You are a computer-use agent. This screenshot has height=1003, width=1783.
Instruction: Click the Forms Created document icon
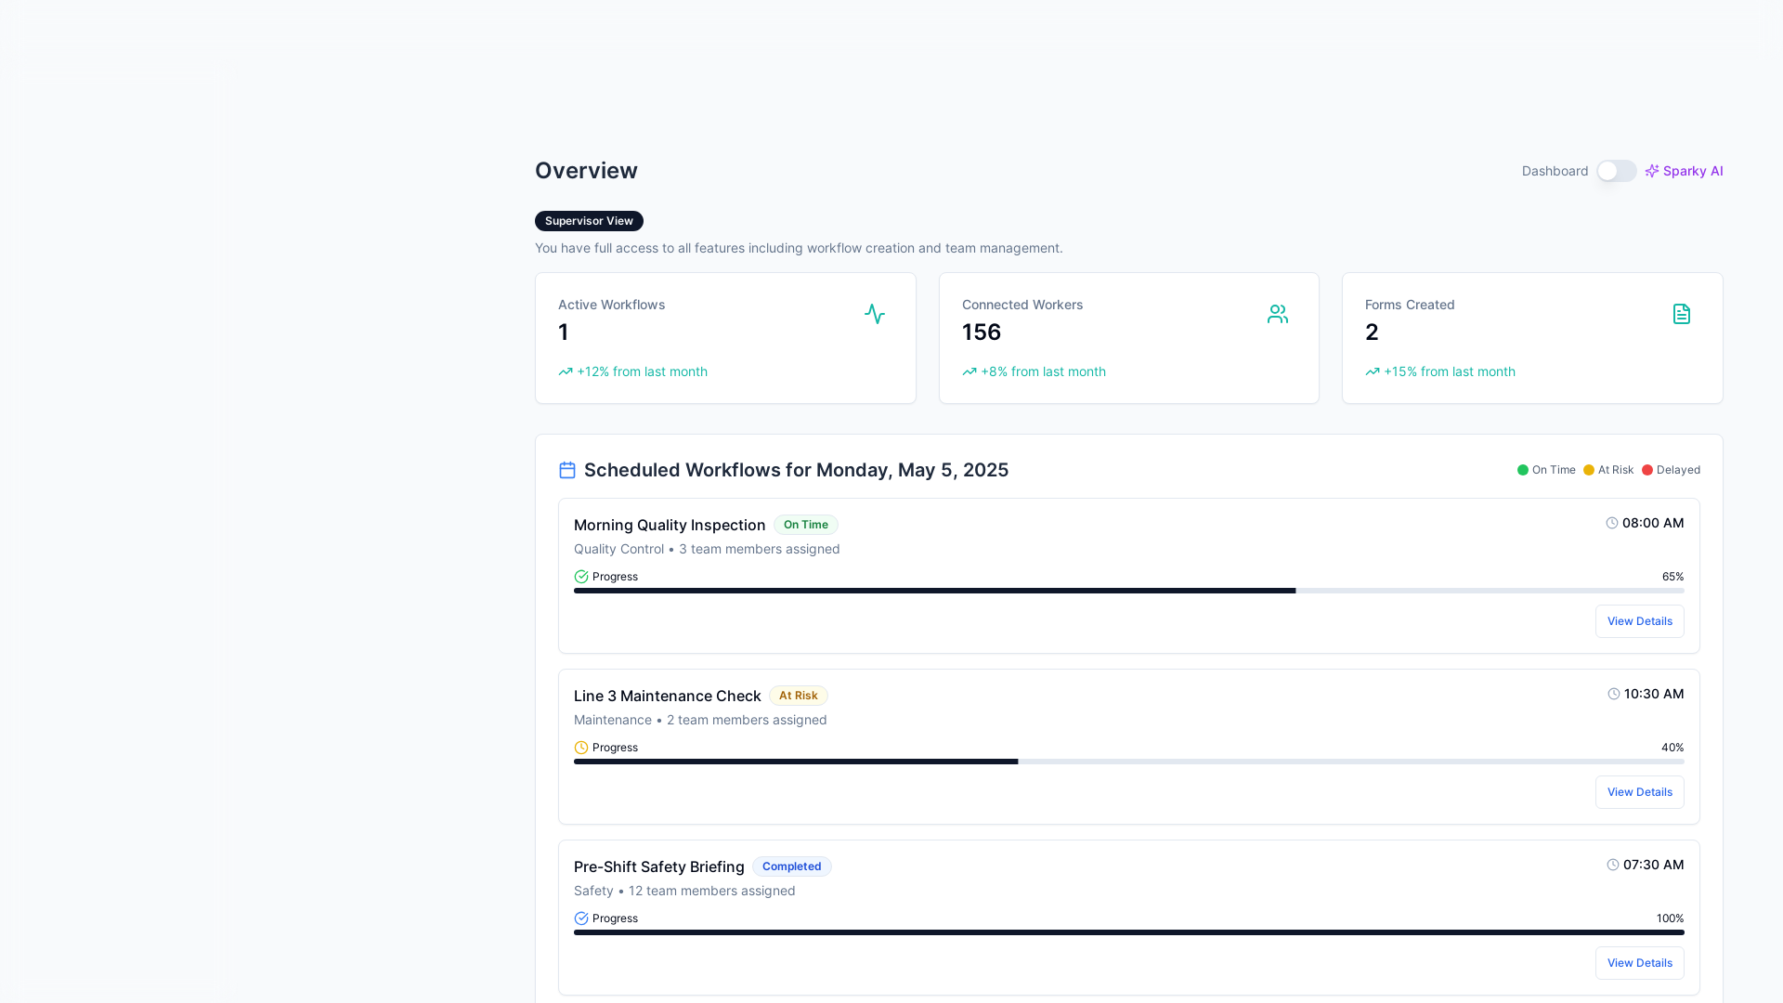coord(1681,314)
